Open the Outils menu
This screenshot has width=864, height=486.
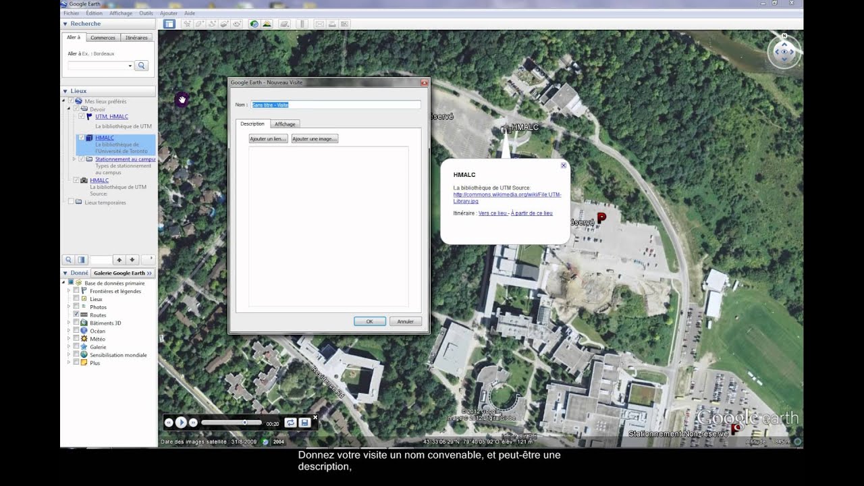(146, 13)
